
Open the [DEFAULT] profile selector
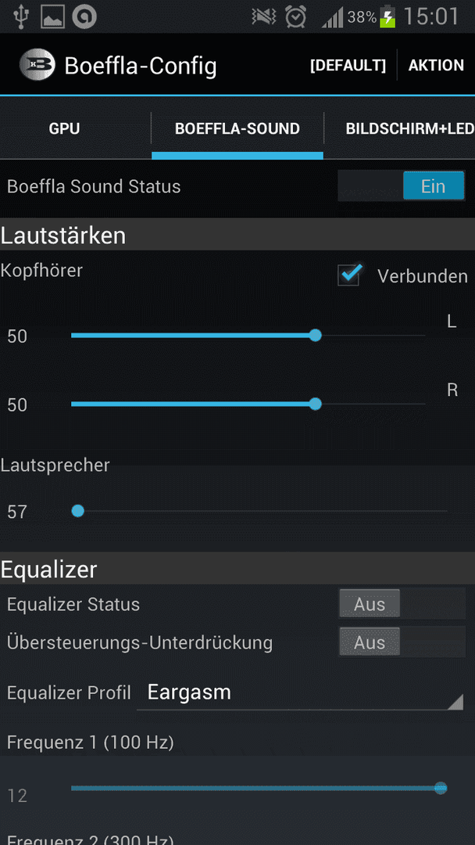(348, 65)
